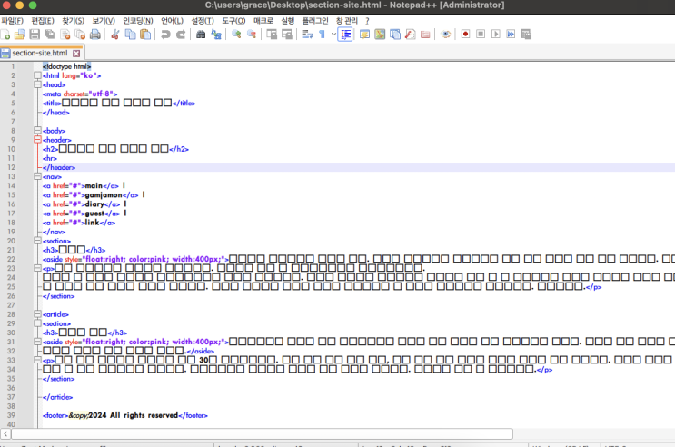
Task: Open the 창 관리 menu
Action: pyautogui.click(x=346, y=21)
